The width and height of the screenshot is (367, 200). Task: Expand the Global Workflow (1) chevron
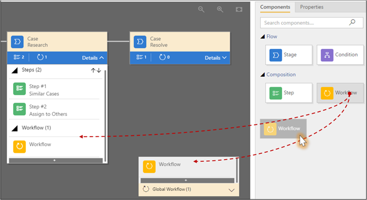click(231, 190)
